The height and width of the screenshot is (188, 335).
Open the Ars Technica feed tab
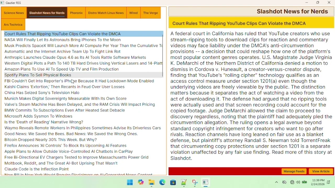coord(13,25)
